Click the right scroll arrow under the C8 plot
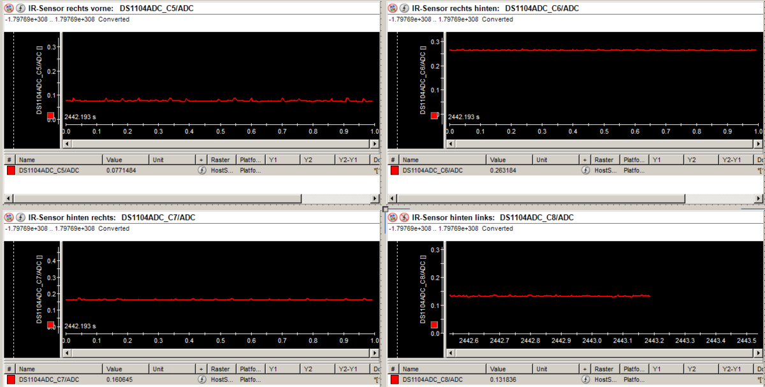This screenshot has height=387, width=765. click(759, 354)
